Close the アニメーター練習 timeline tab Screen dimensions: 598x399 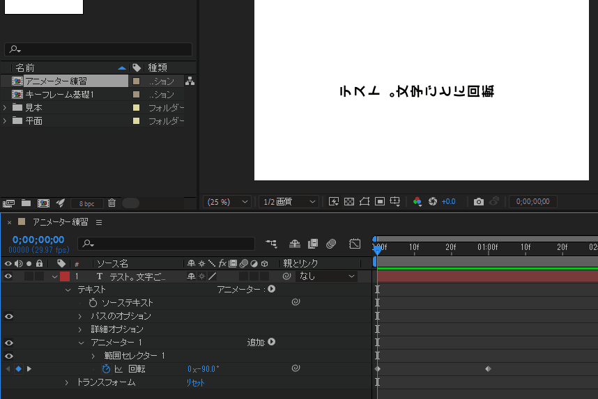point(9,222)
